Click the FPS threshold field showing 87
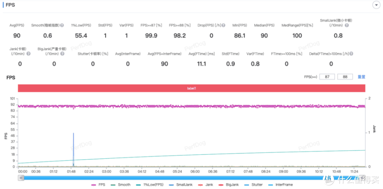This screenshot has height=189, width=383. [327, 77]
